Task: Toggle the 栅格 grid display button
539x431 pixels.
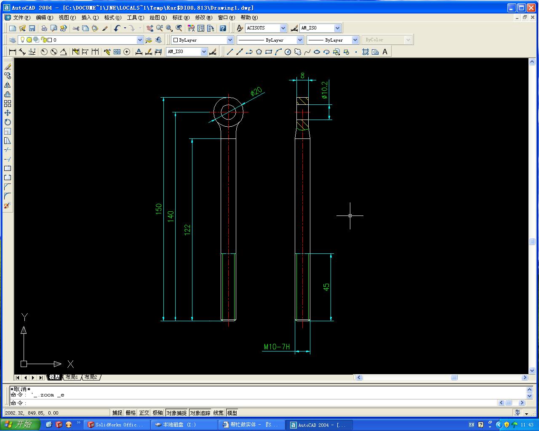Action: coord(131,413)
